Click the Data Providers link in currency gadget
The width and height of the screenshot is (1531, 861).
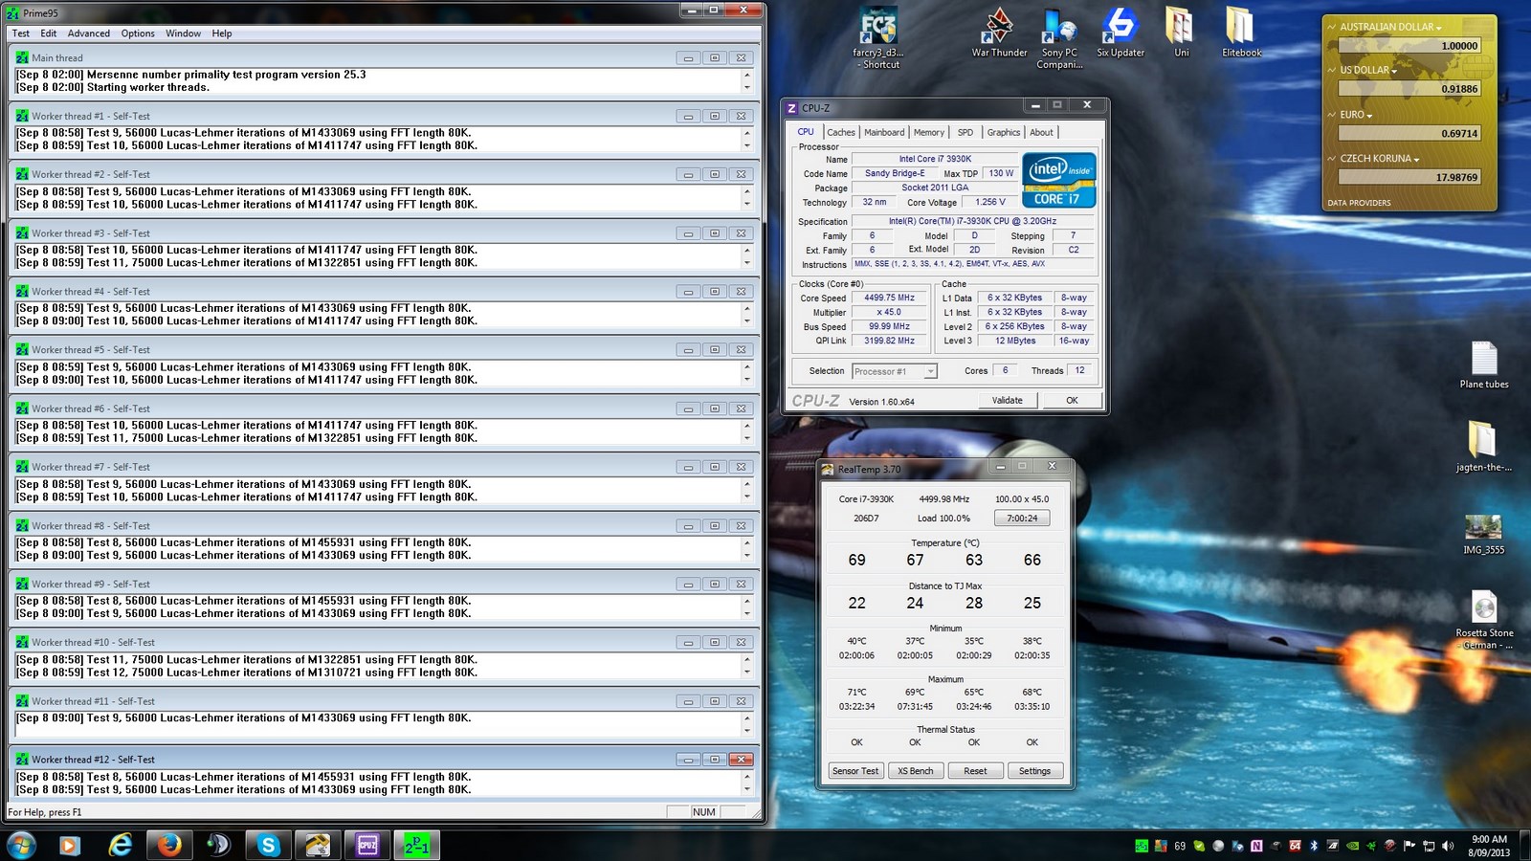(1359, 203)
